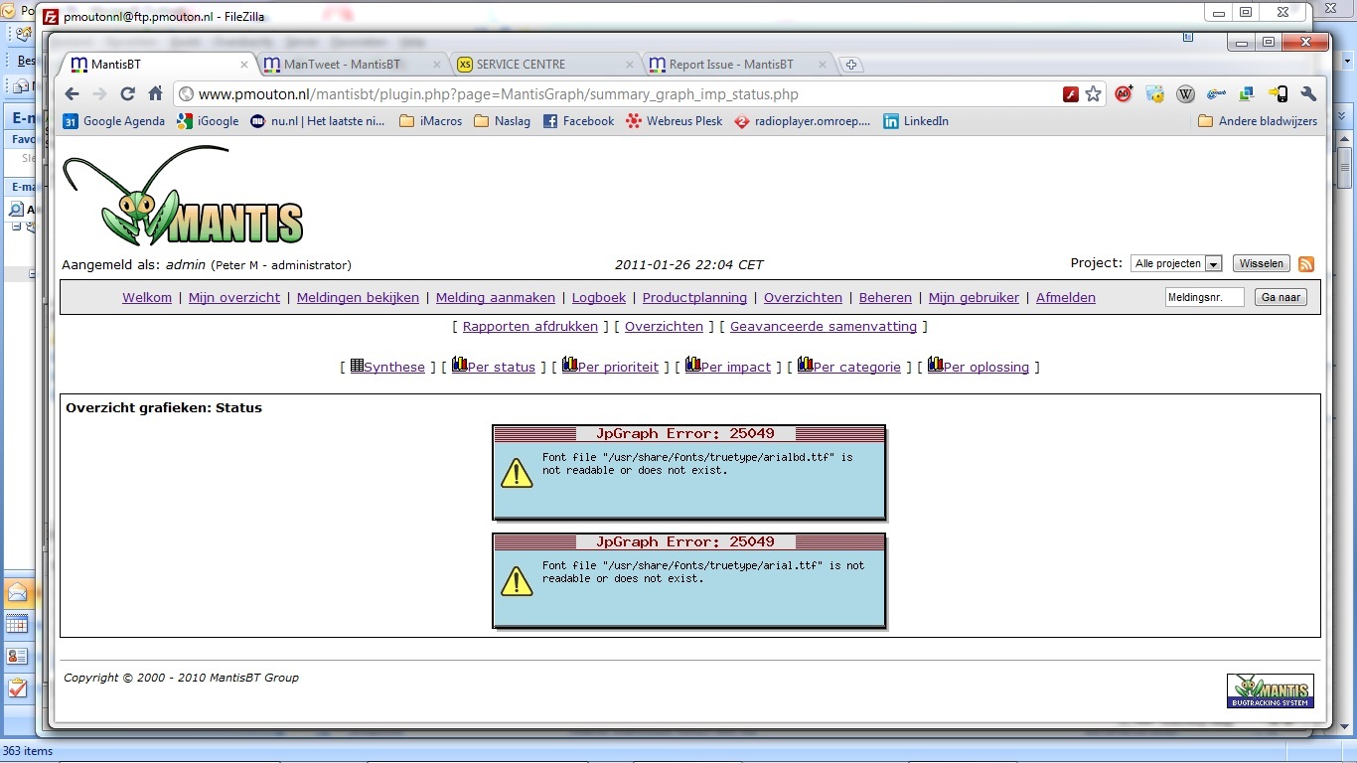Switch to the ManTweet - MantisBT tab

coord(342,65)
